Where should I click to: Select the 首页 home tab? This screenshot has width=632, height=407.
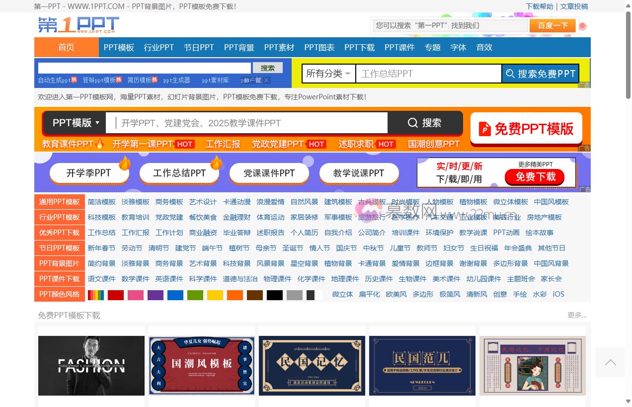[x=66, y=48]
